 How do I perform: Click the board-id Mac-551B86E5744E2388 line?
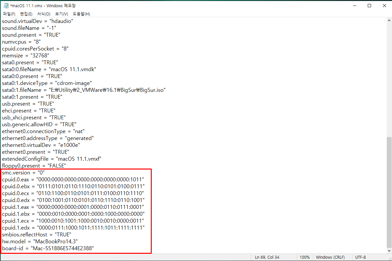(x=48, y=248)
